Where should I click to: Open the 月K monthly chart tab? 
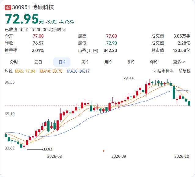pyautogui.click(x=108, y=62)
